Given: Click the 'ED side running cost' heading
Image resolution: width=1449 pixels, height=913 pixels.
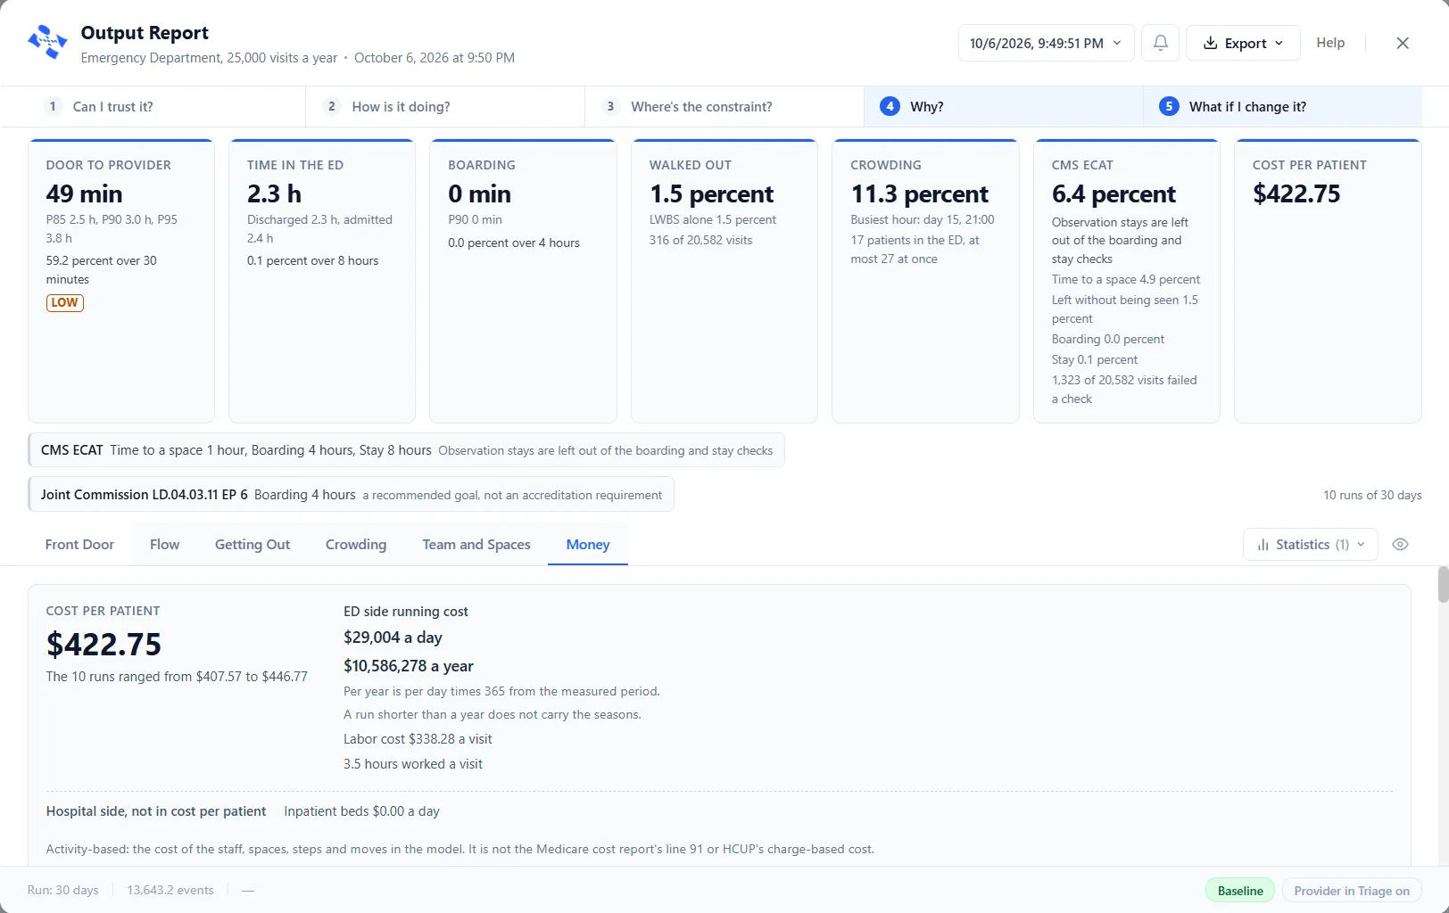Looking at the screenshot, I should pos(406,612).
